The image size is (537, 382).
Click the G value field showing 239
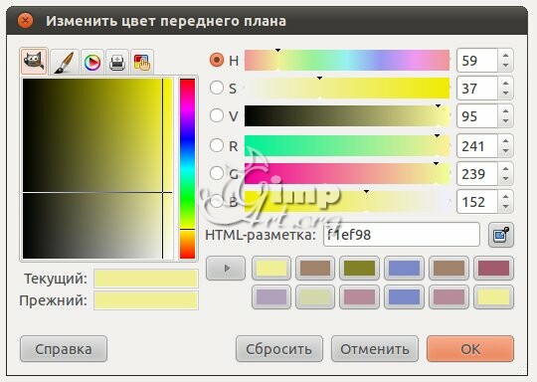pyautogui.click(x=477, y=174)
